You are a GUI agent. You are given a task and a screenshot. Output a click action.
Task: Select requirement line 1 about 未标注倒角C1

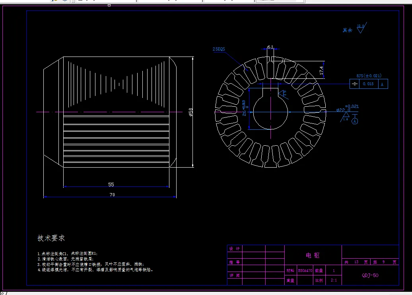(x=68, y=254)
